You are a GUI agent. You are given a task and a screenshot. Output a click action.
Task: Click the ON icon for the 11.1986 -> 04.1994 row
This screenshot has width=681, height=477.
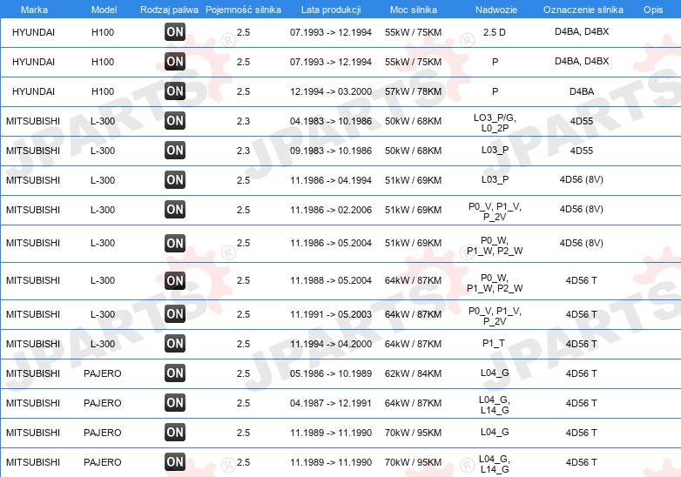pyautogui.click(x=175, y=179)
